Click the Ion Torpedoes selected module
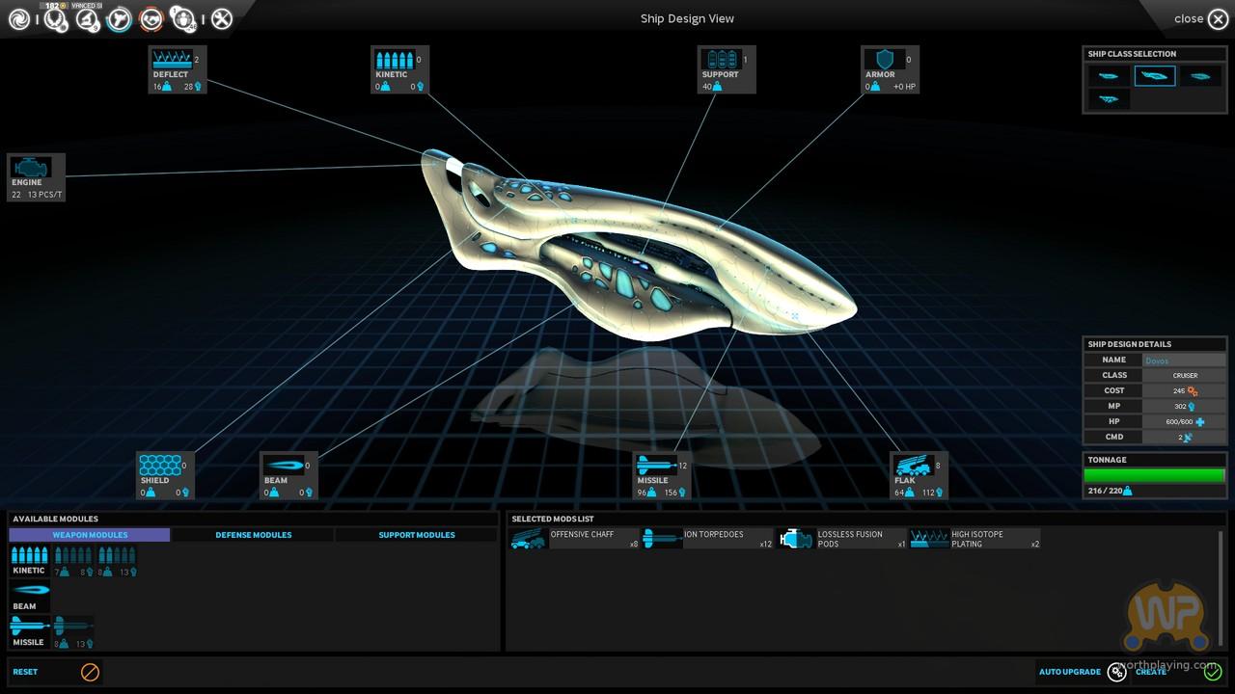 tap(707, 539)
